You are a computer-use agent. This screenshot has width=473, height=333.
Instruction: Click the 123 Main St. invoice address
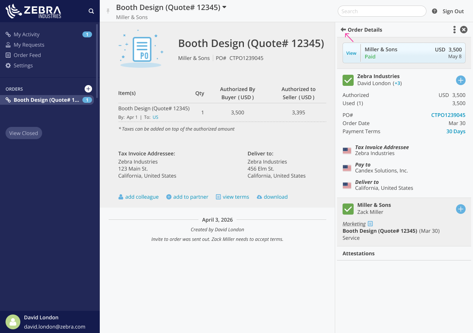click(133, 169)
